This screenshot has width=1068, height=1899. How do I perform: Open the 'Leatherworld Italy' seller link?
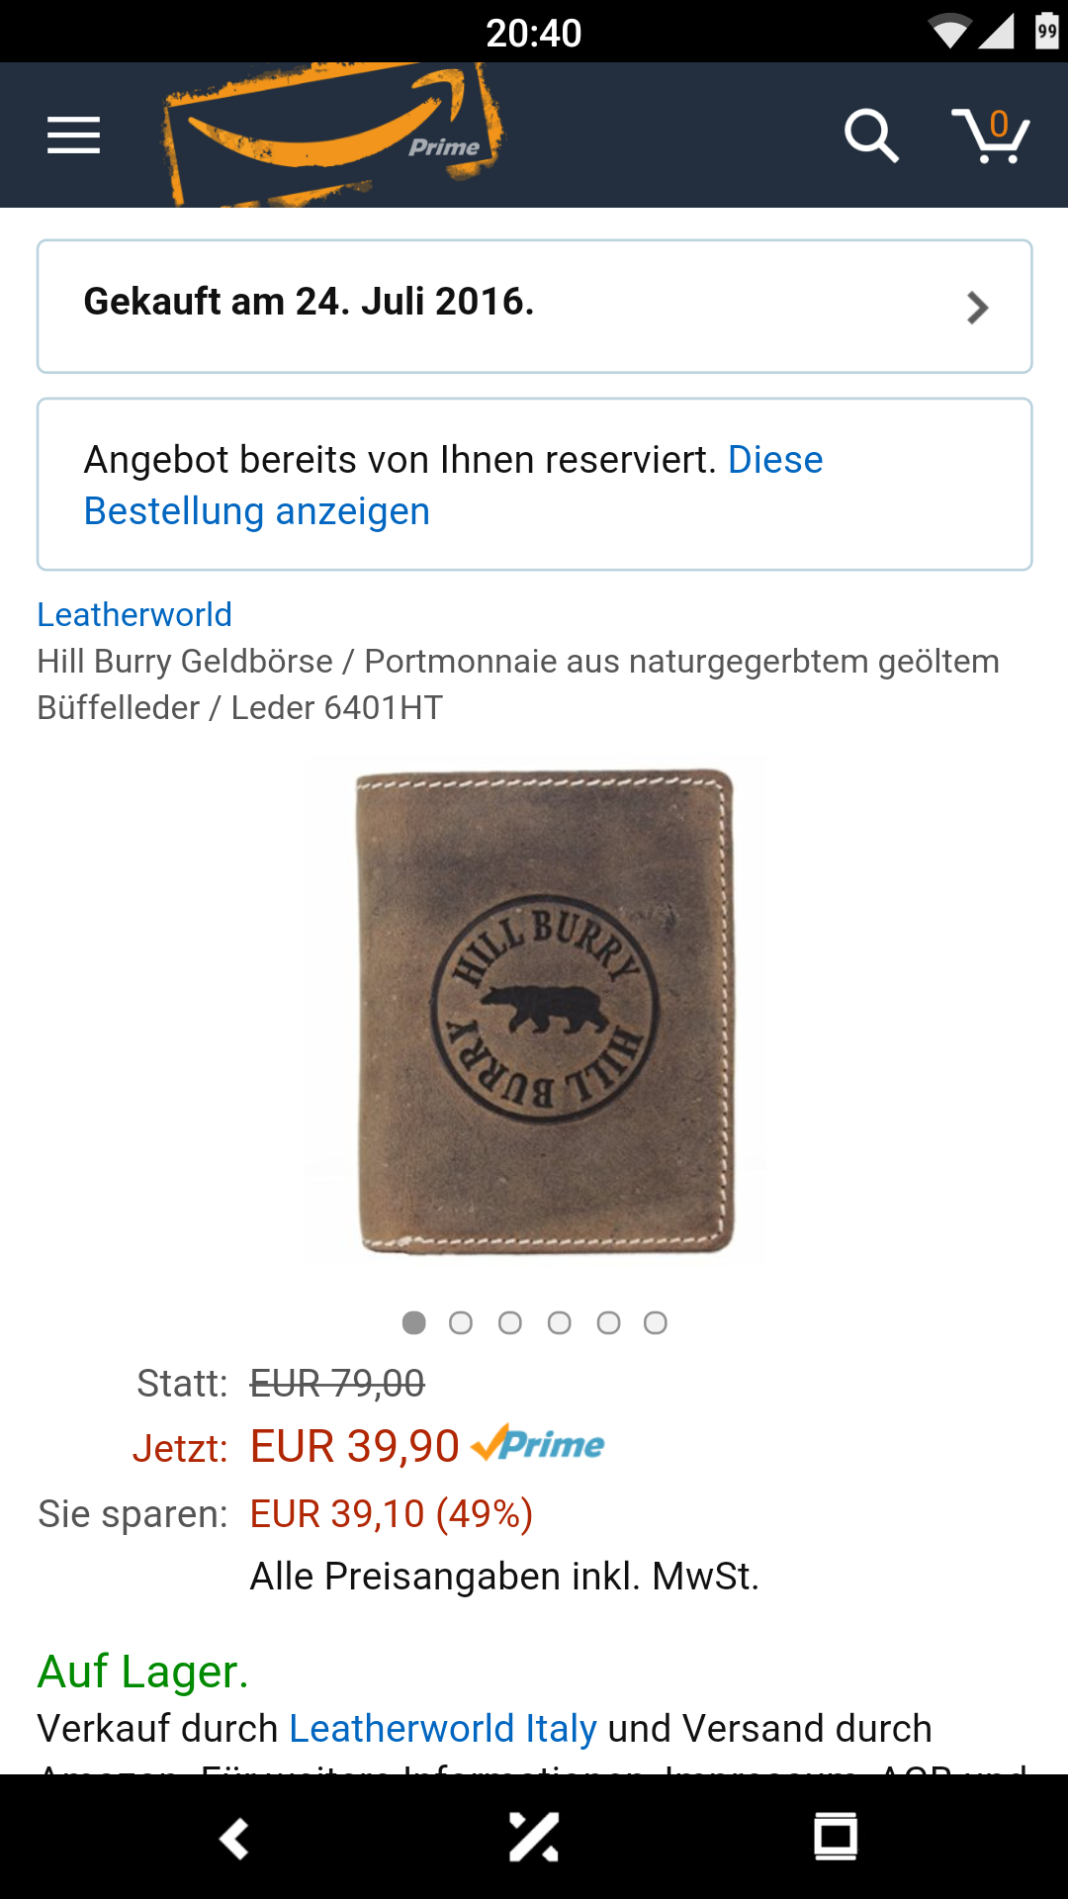coord(443,1729)
